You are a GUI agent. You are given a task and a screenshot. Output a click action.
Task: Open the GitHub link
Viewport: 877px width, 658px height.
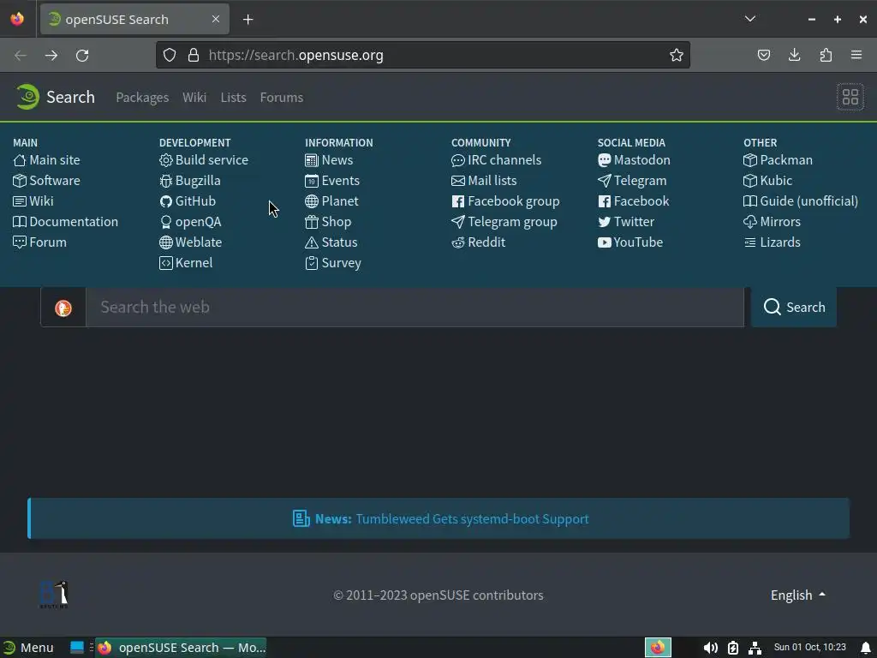(188, 201)
